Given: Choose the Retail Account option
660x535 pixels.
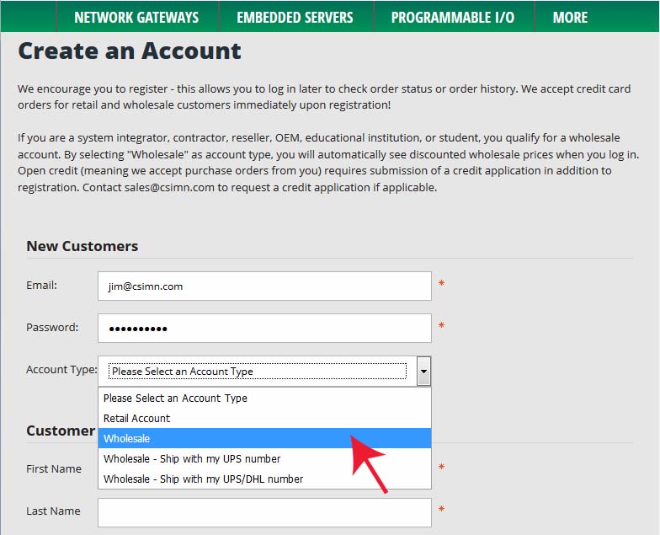Looking at the screenshot, I should pyautogui.click(x=264, y=418).
